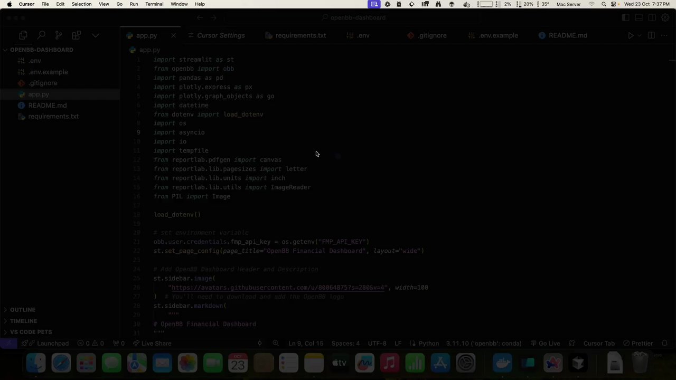676x380 pixels.
Task: Open Docker in the Dock
Action: (x=502, y=363)
